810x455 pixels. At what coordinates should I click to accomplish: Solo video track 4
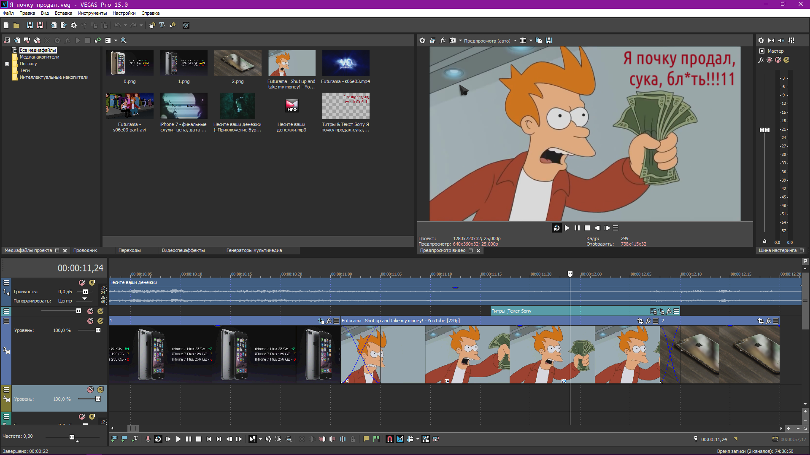100,390
